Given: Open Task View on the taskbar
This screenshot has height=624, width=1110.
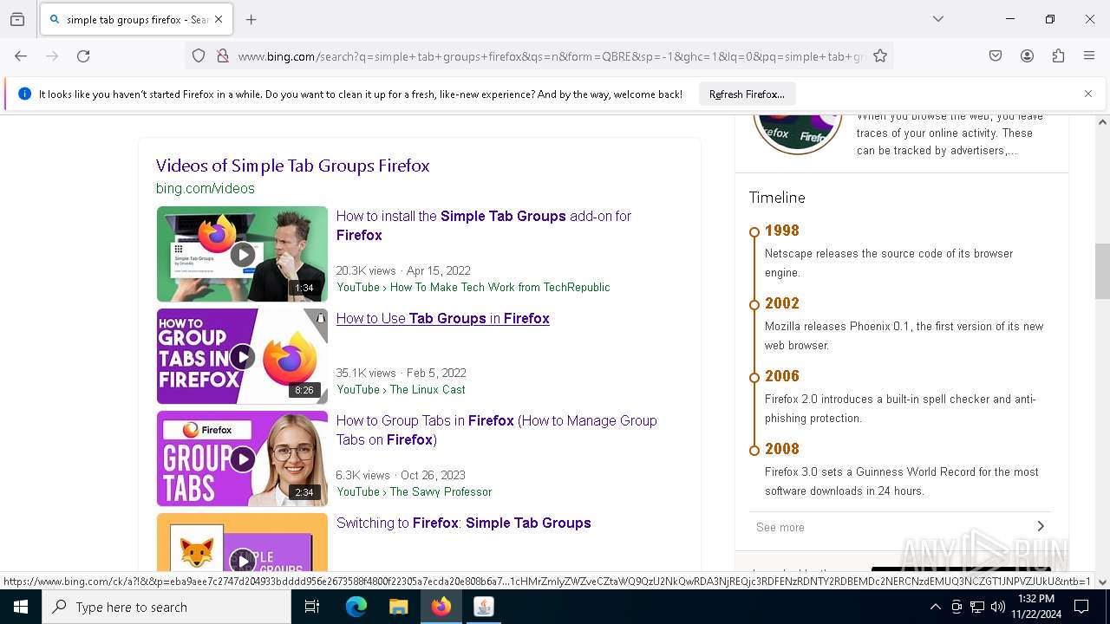Looking at the screenshot, I should pos(312,607).
